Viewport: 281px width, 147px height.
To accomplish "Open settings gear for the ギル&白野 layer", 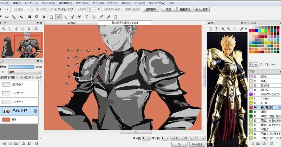I will 35,111.
